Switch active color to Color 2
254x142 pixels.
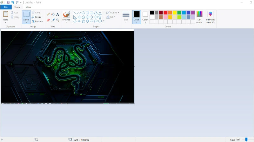click(145, 17)
